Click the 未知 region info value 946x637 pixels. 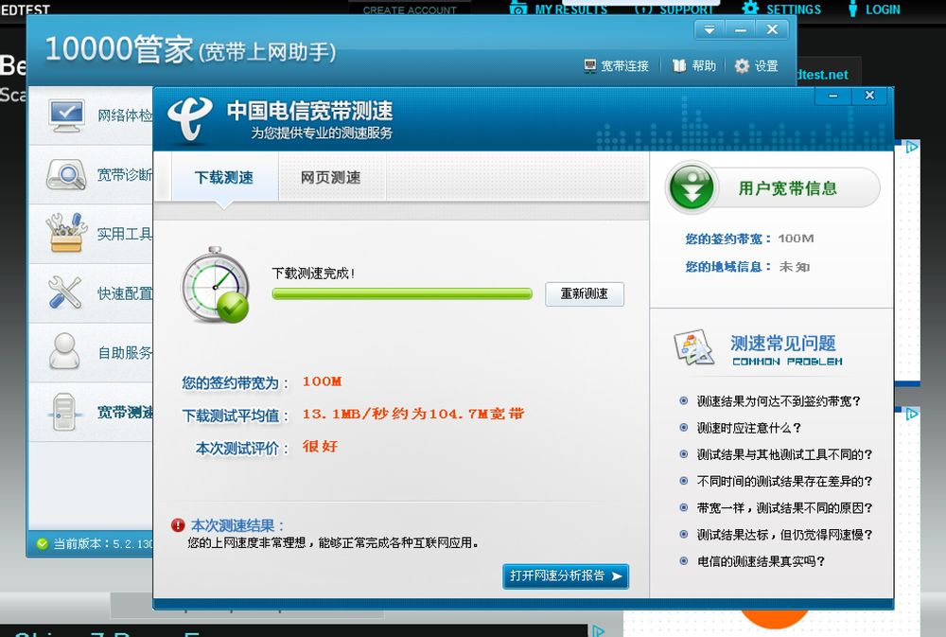[795, 266]
